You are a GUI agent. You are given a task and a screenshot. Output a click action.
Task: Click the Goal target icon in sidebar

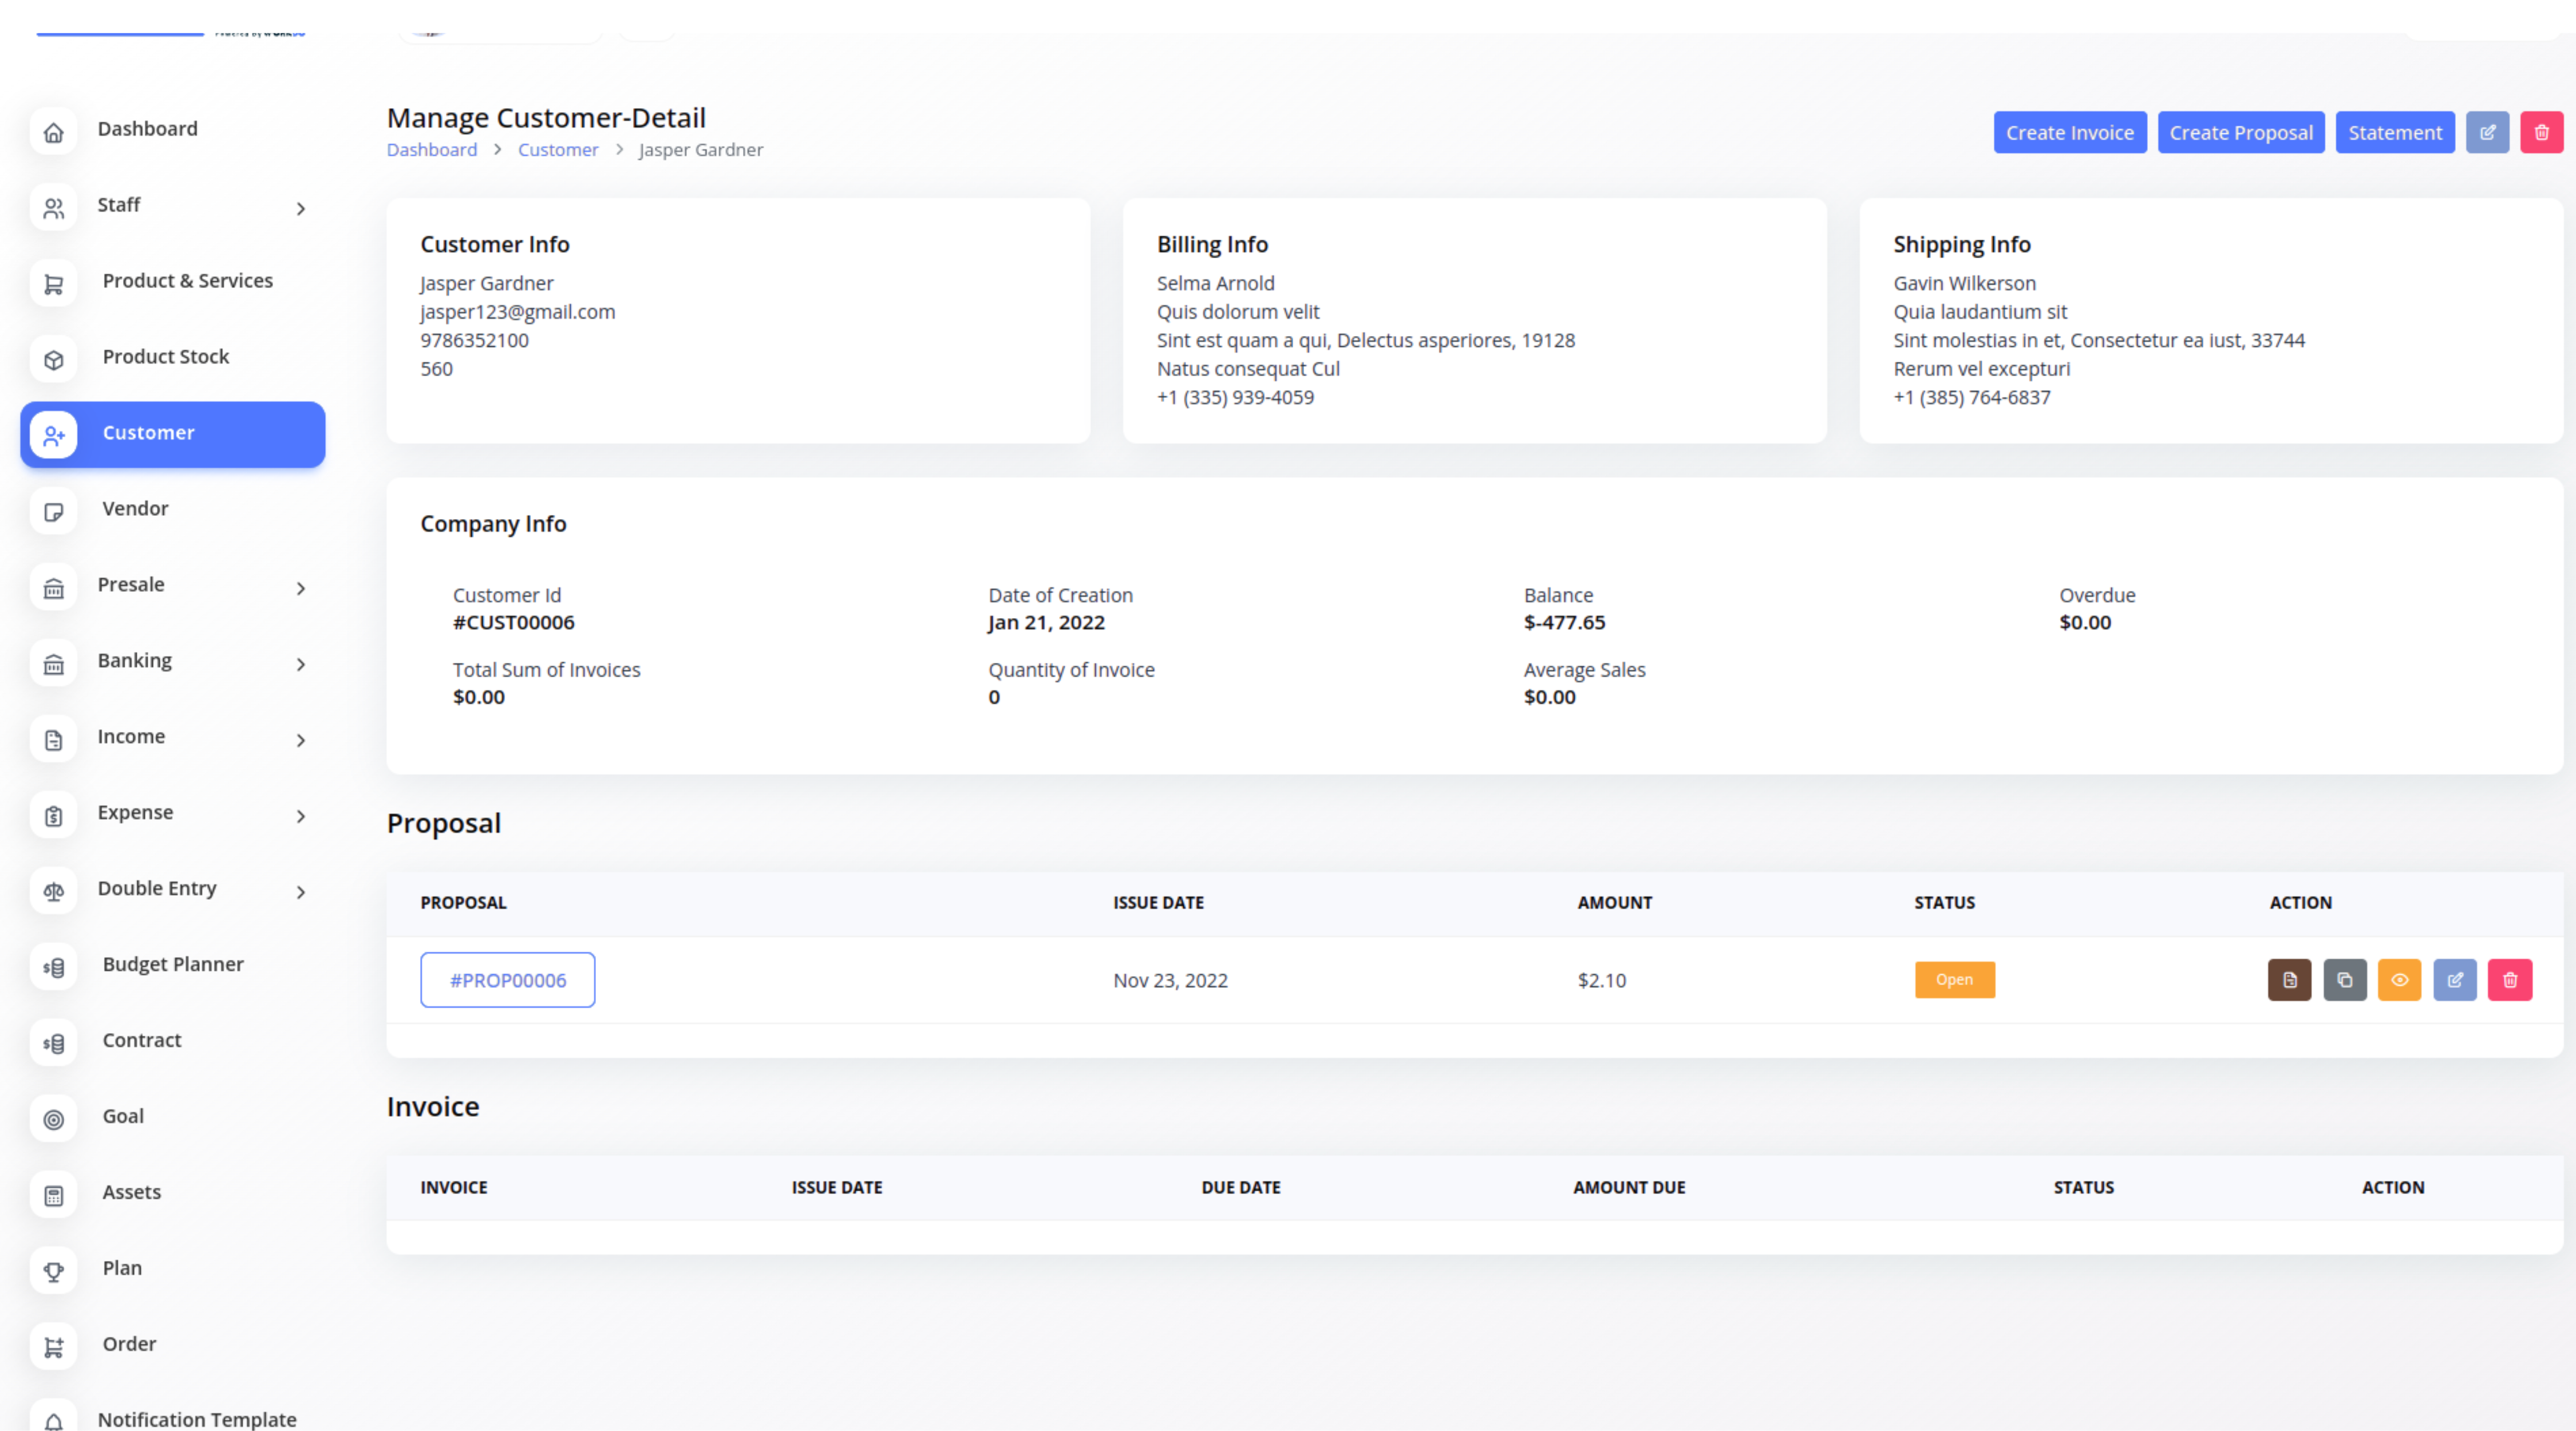click(54, 1119)
